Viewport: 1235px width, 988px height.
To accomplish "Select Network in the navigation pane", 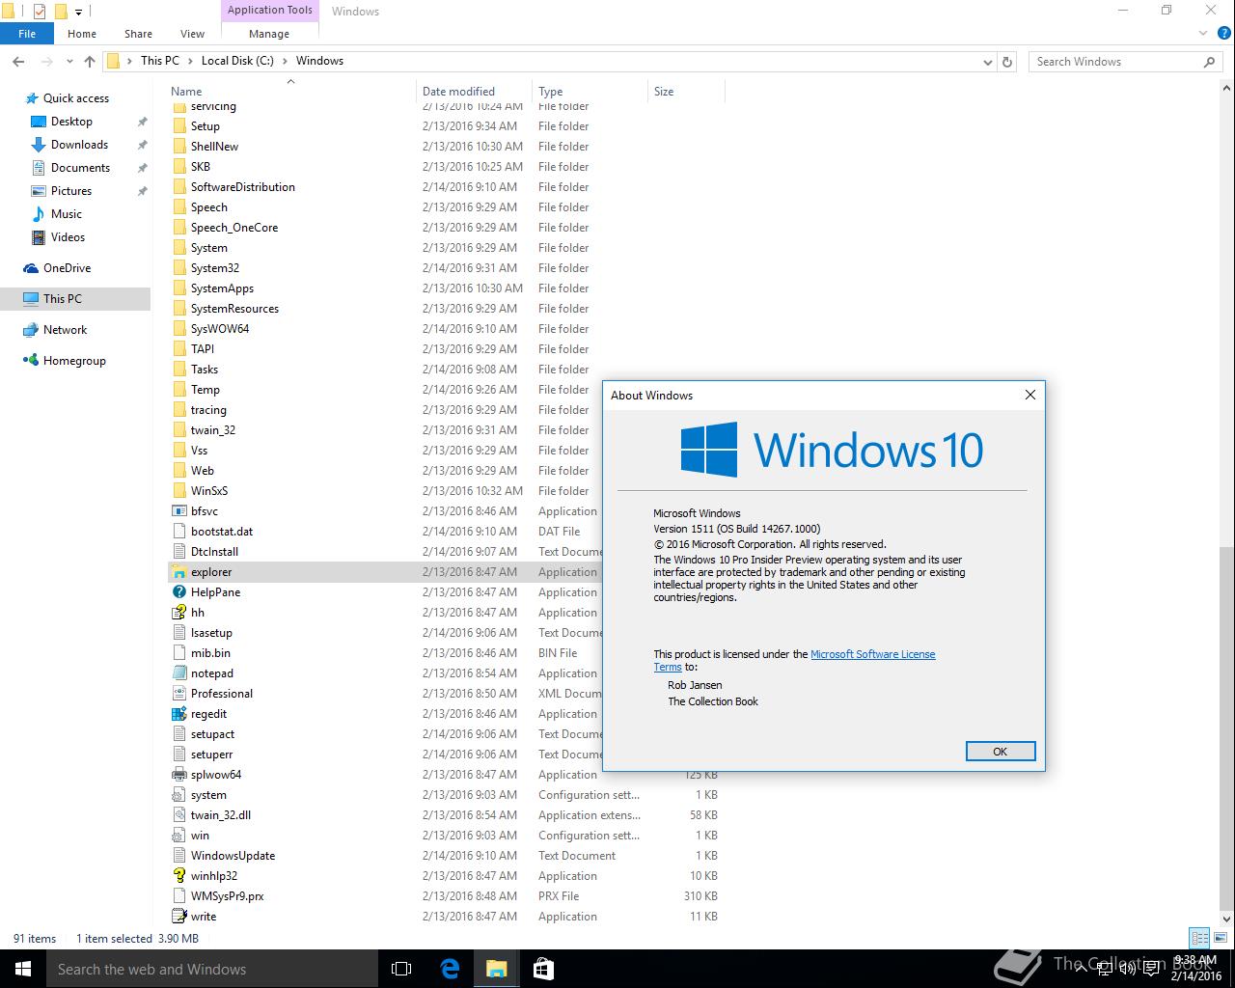I will pyautogui.click(x=65, y=330).
